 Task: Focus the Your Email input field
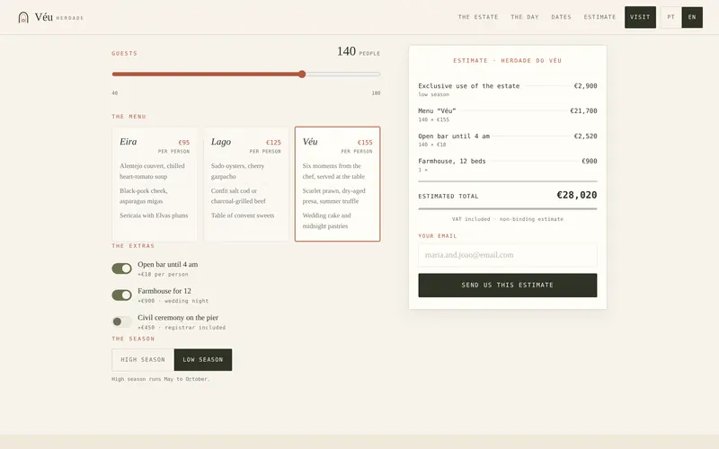pos(508,255)
